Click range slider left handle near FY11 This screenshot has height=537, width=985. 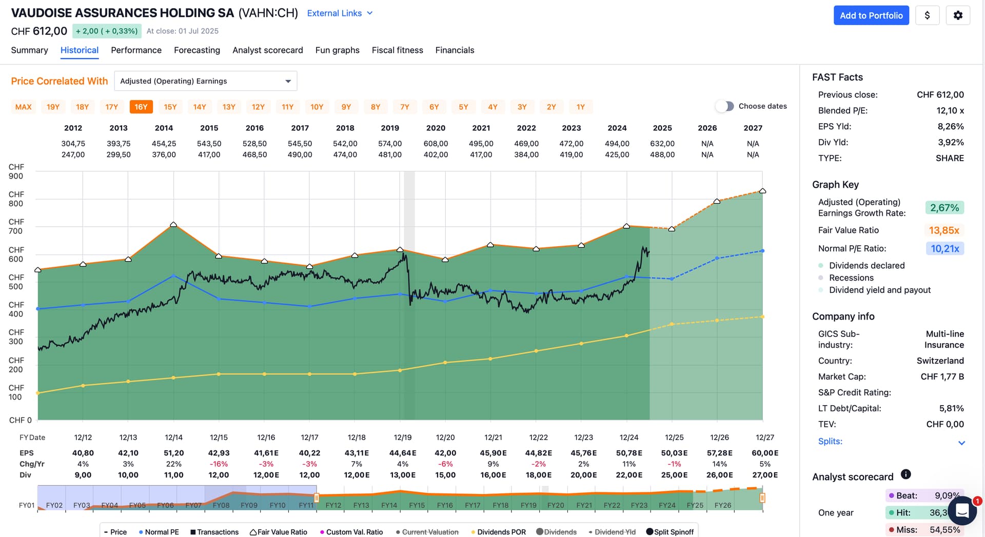click(x=317, y=498)
